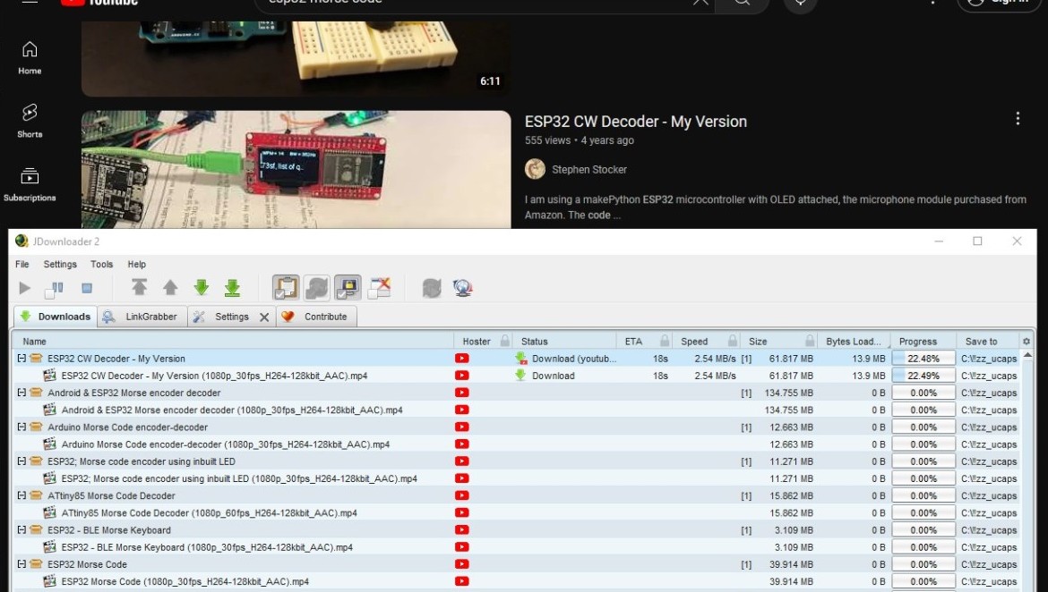Click YouTube hoster icon for ATtiny85 package

(461, 496)
